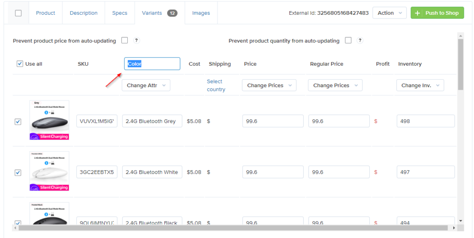Click help icon next to price auto-updating
474x238 pixels.
click(x=137, y=41)
